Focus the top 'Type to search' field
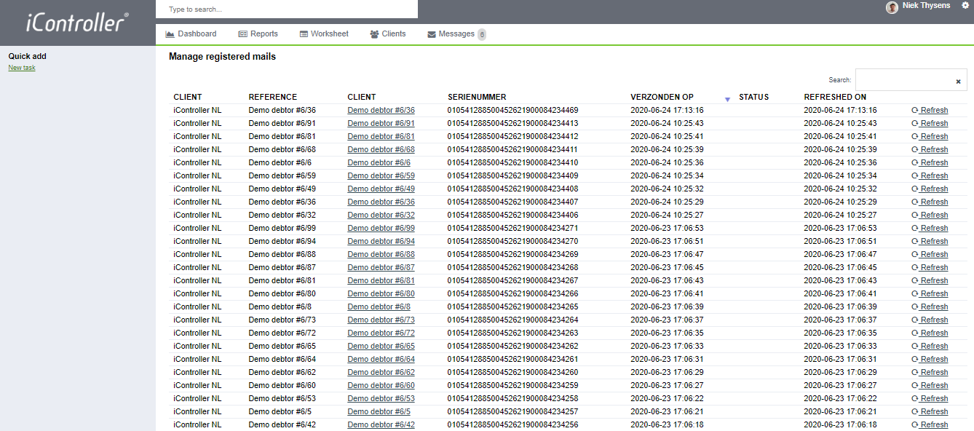This screenshot has height=431, width=974. pos(287,9)
